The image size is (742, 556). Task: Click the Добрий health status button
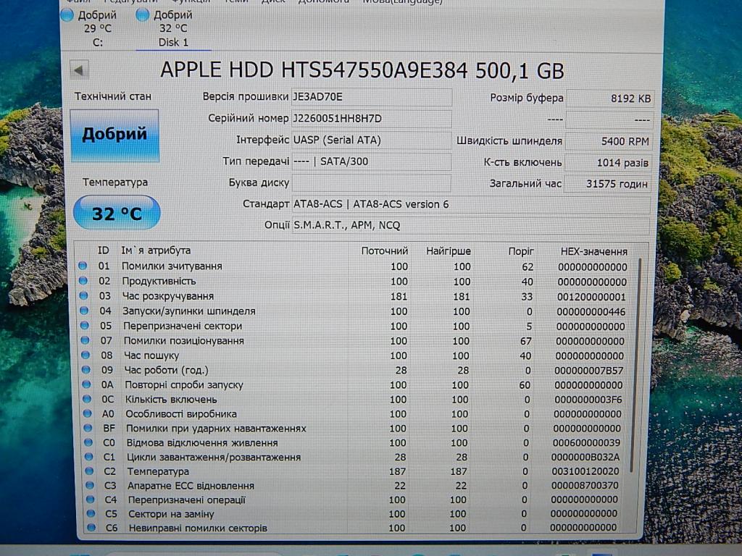pyautogui.click(x=114, y=135)
